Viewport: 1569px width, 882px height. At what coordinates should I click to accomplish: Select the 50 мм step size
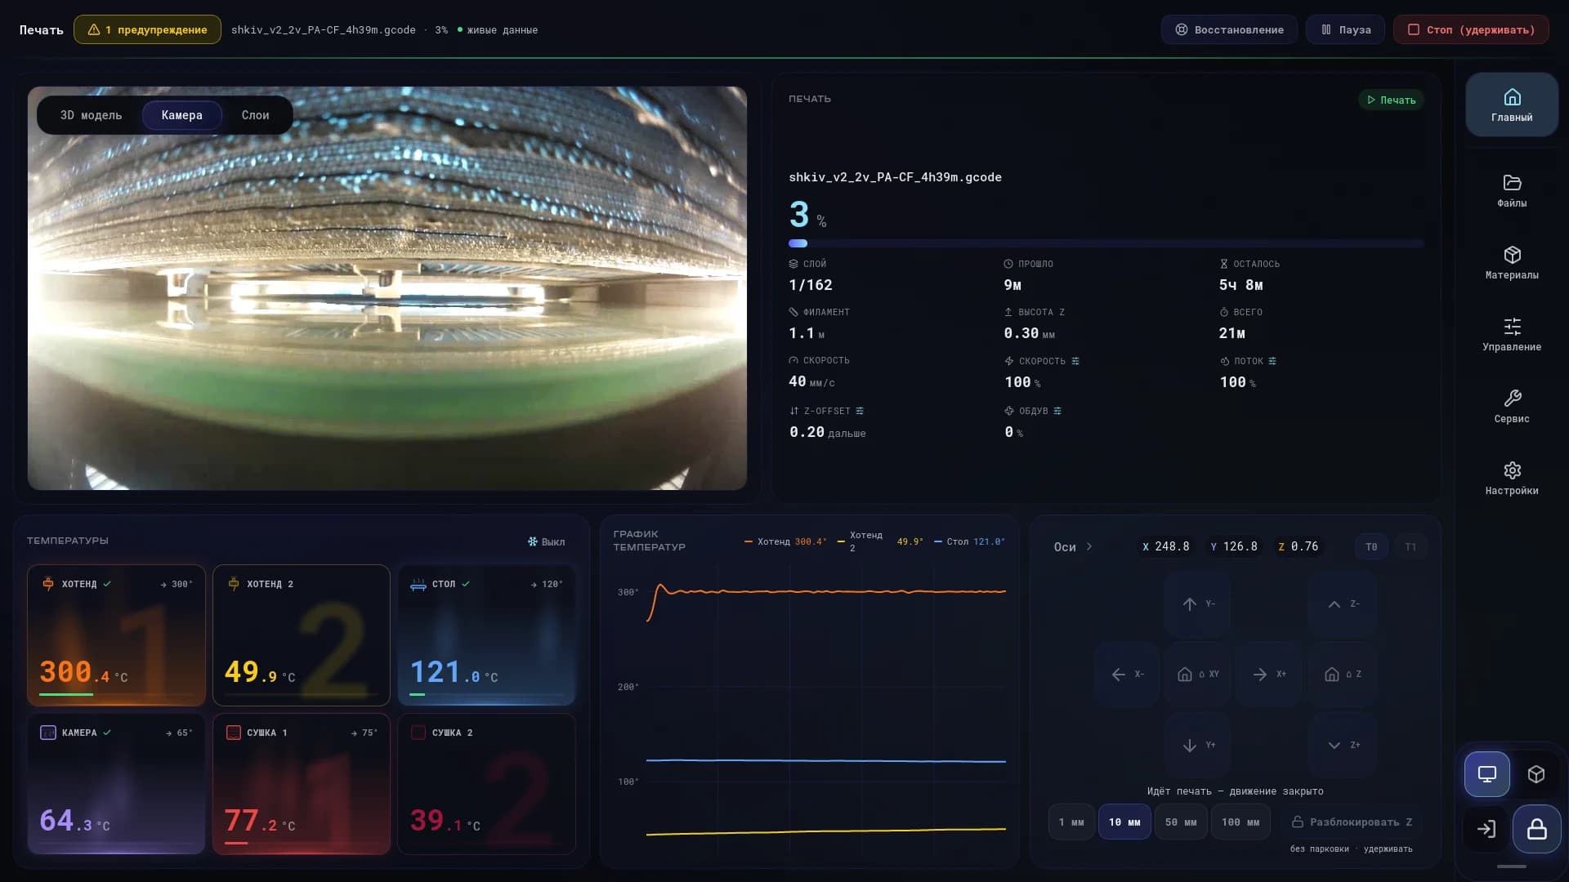[x=1181, y=822]
